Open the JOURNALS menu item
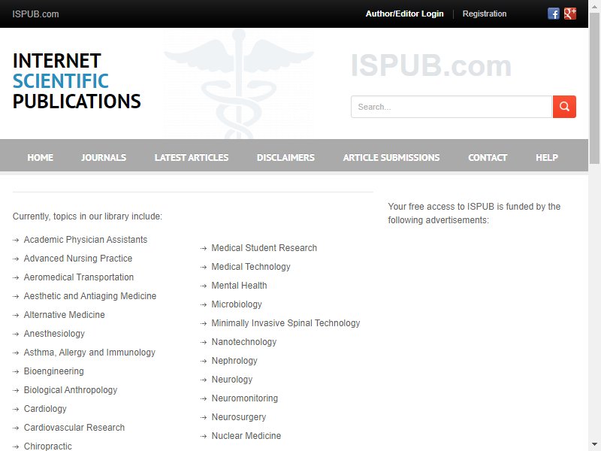 click(x=104, y=158)
